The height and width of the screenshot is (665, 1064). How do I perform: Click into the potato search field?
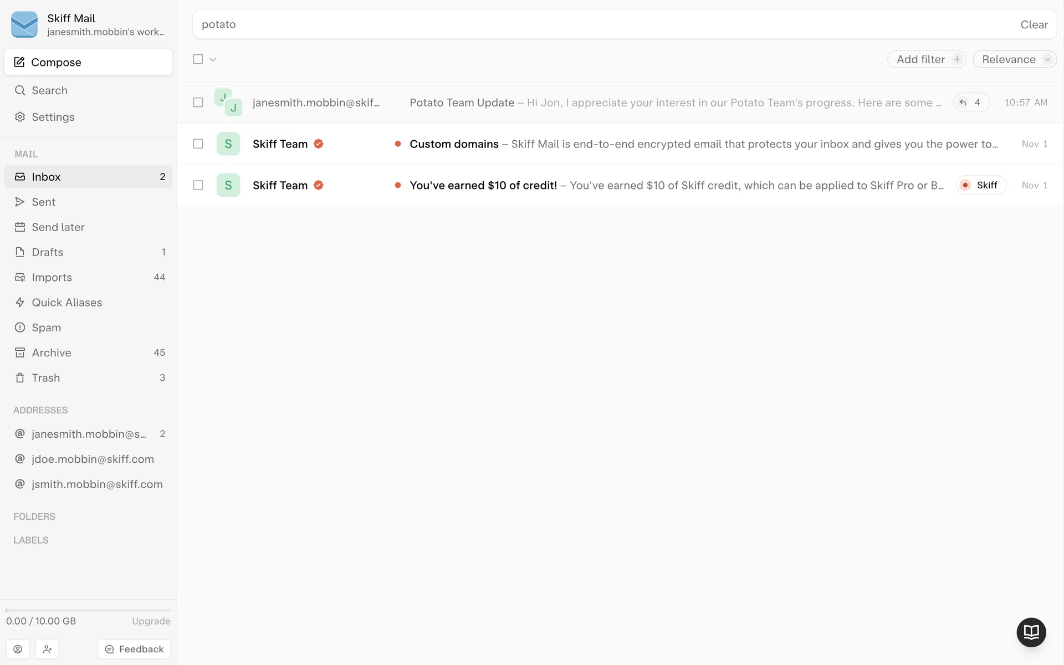(x=554, y=25)
